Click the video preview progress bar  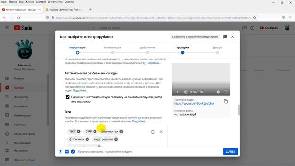click(x=201, y=87)
